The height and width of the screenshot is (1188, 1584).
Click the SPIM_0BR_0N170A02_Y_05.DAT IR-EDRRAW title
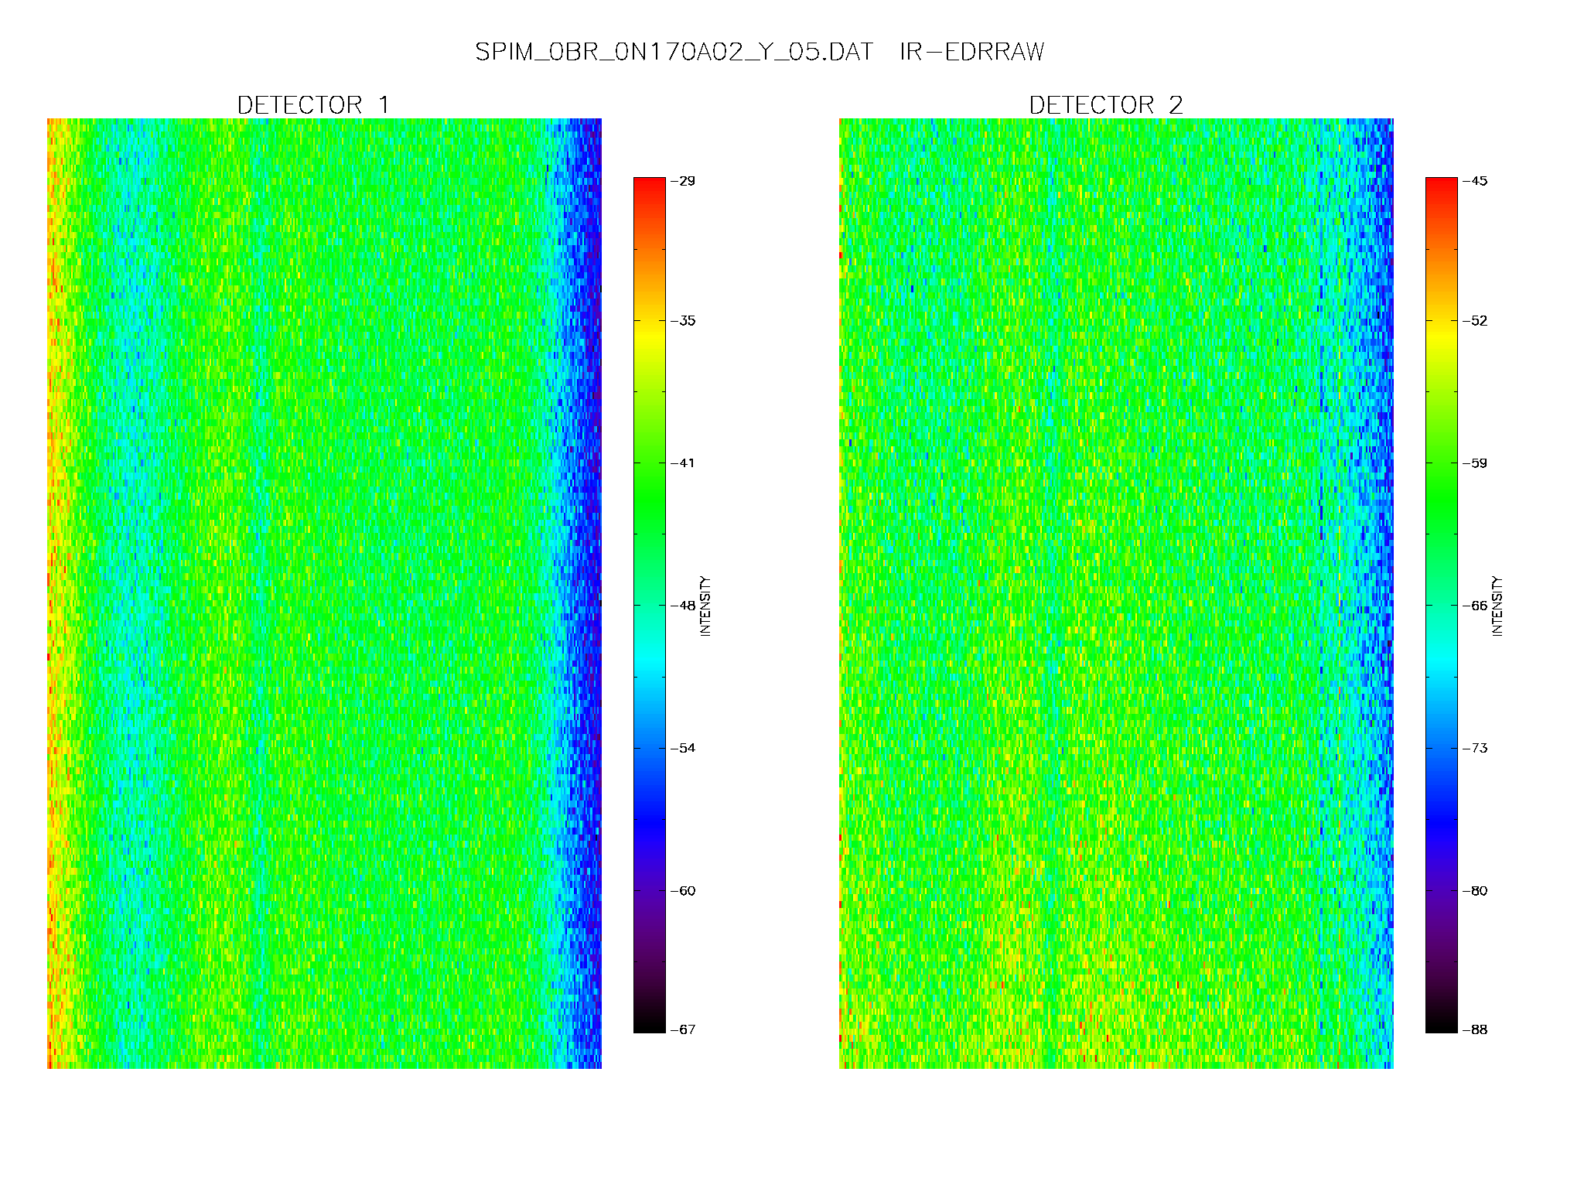[x=759, y=52]
